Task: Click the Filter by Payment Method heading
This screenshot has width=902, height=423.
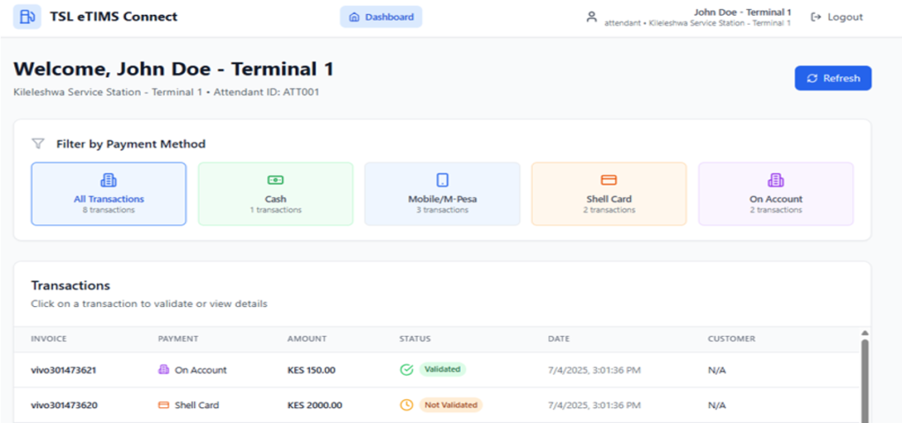Action: click(x=131, y=144)
